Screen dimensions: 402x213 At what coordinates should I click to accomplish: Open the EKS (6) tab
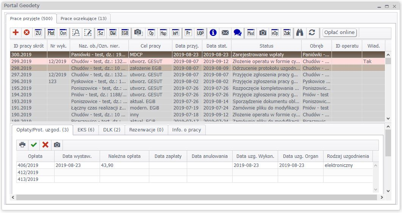point(86,130)
